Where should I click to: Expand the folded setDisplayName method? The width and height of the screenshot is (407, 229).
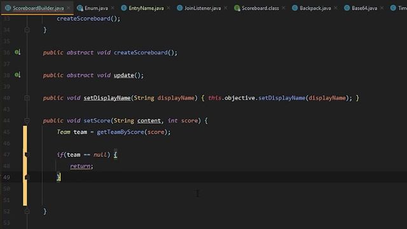pyautogui.click(x=27, y=98)
